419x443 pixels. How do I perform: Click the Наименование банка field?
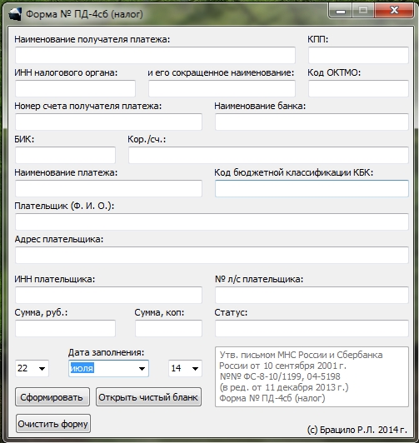tap(312, 122)
